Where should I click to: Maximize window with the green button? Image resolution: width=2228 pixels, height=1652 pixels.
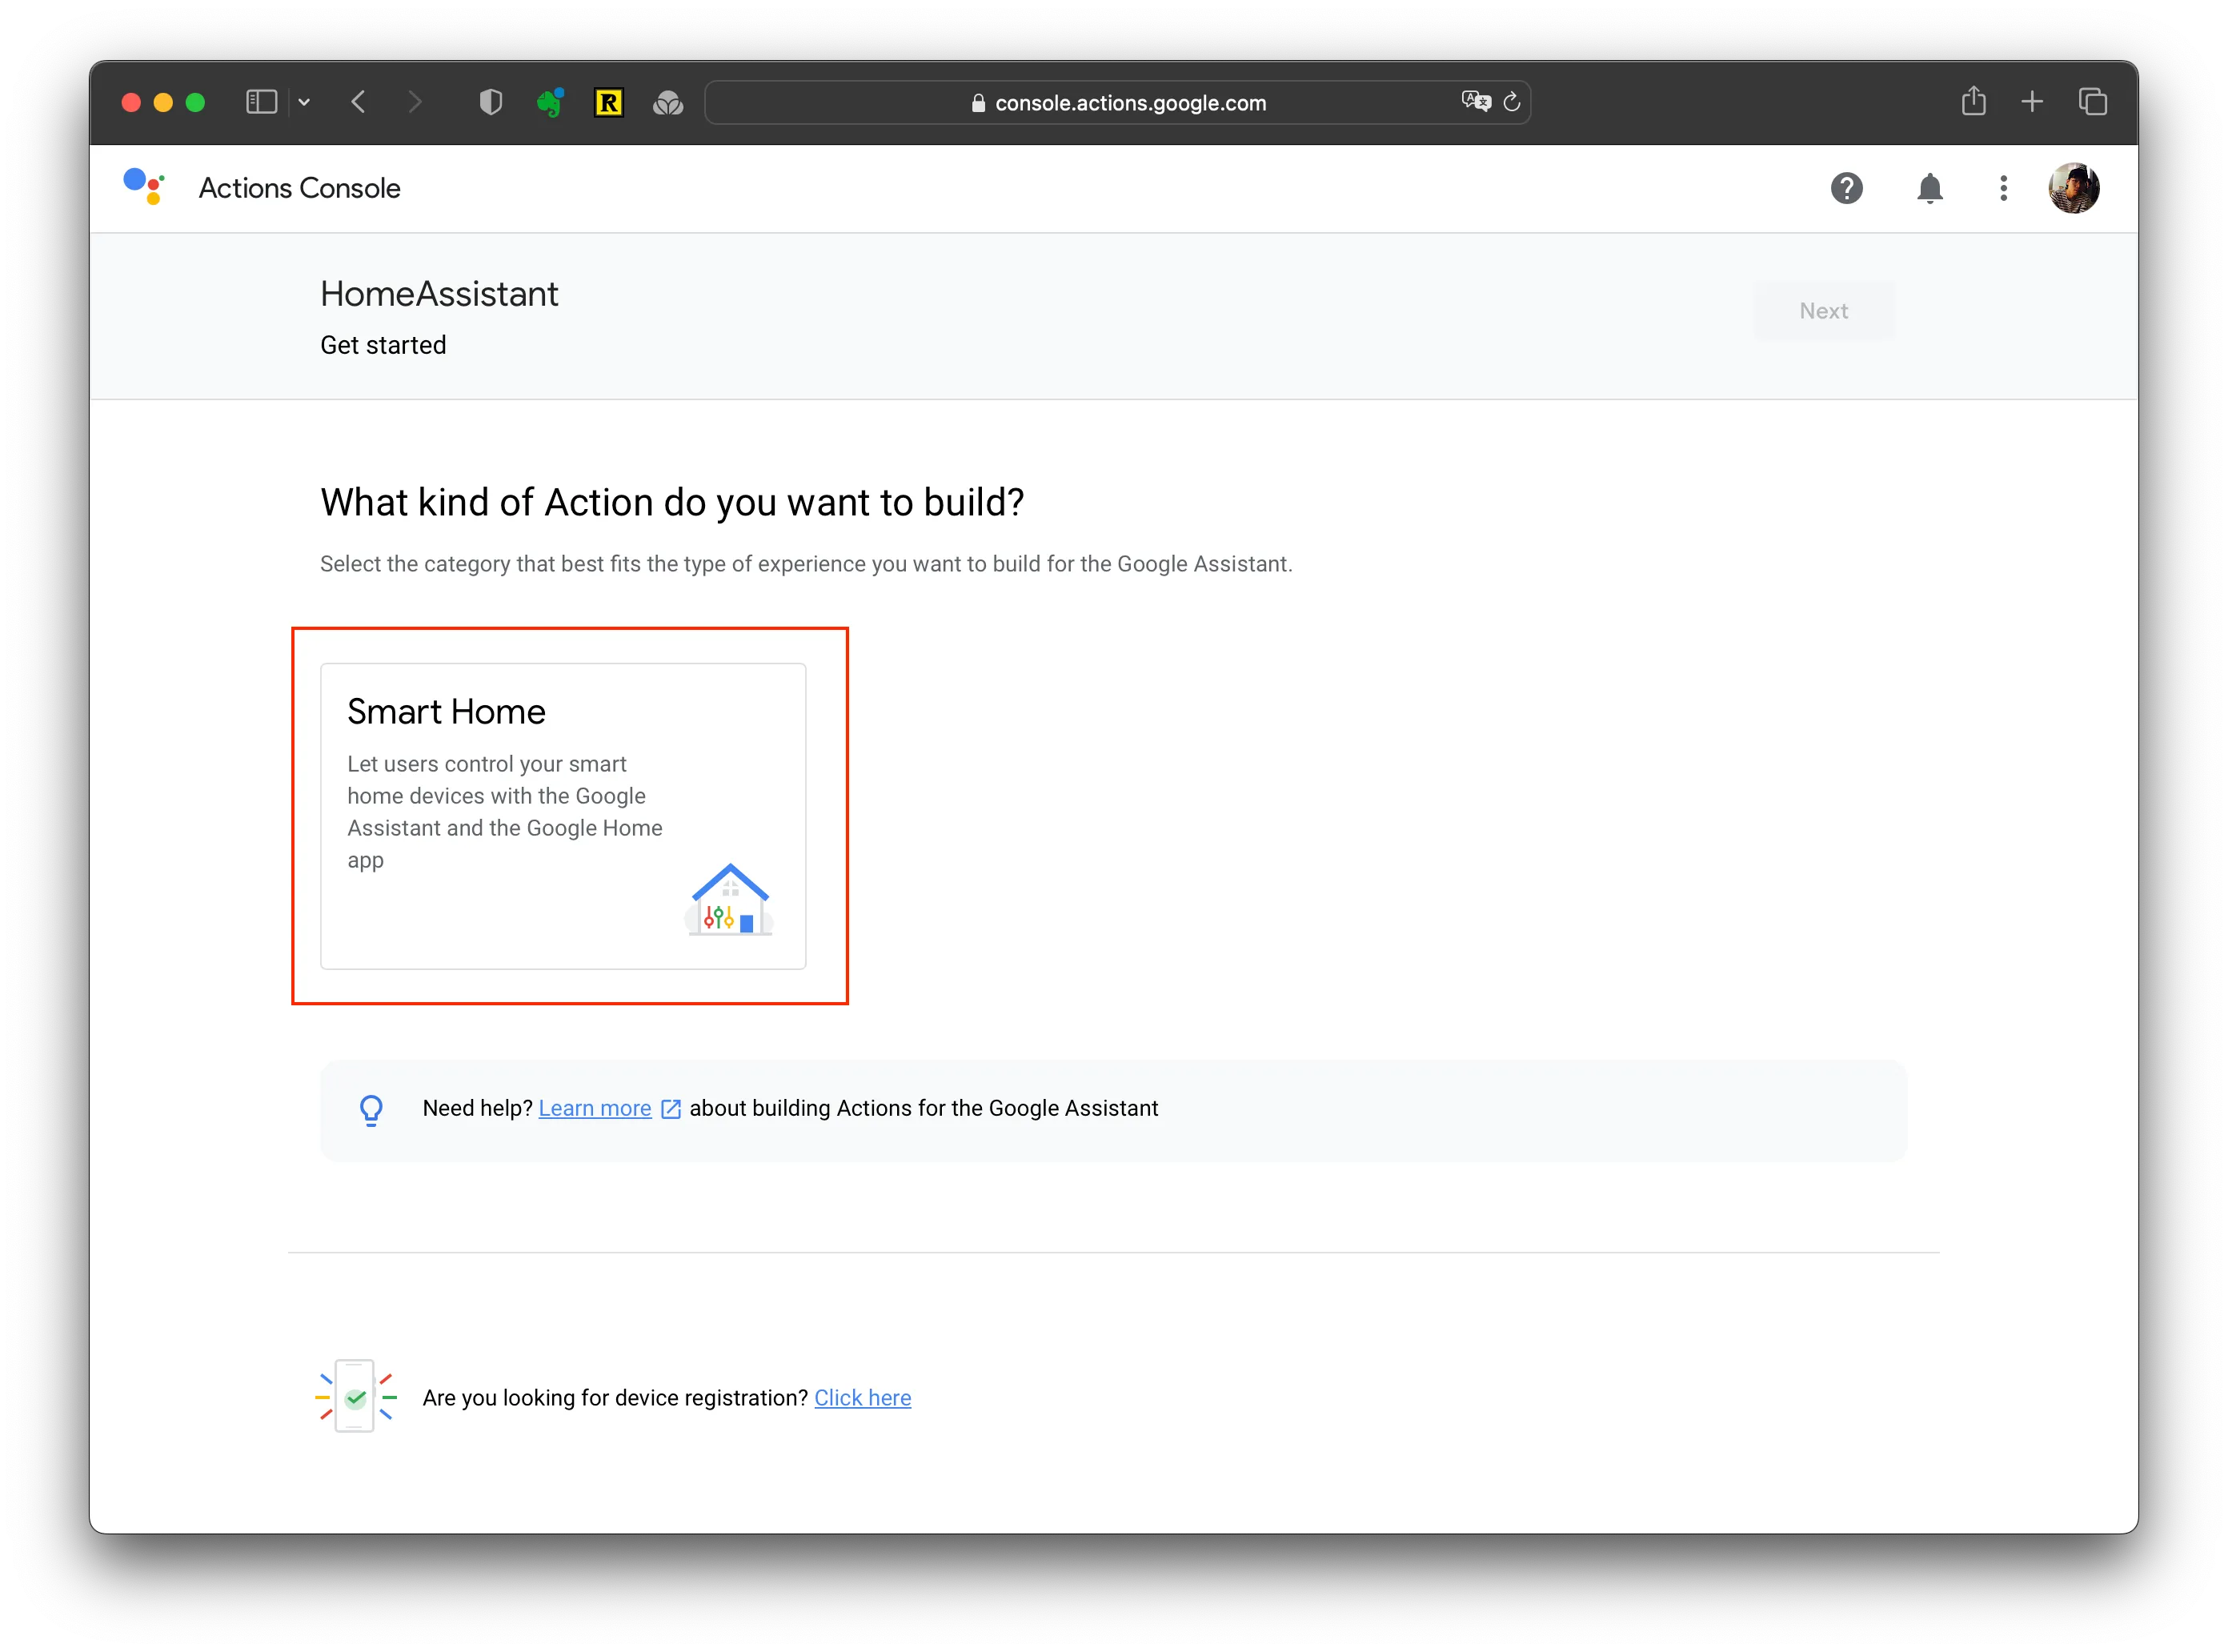coord(195,102)
